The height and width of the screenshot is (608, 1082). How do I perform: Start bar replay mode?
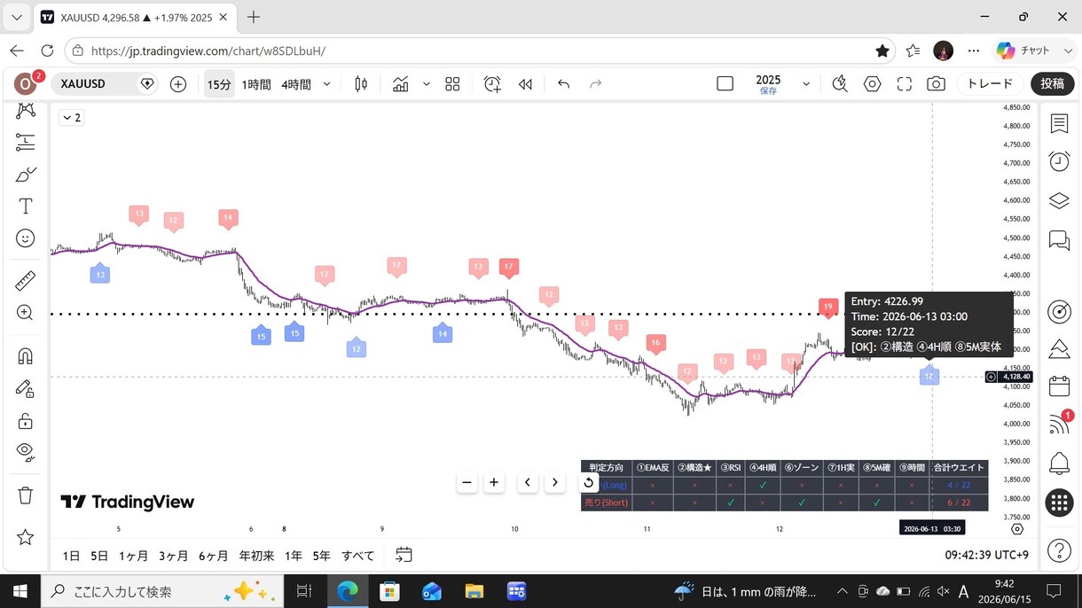coord(525,84)
